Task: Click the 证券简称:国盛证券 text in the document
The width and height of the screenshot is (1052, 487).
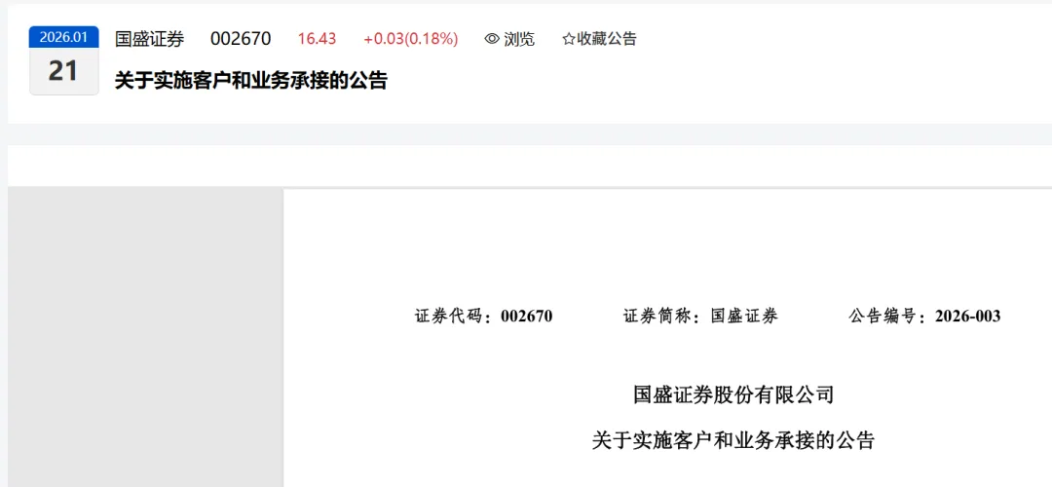Action: (700, 317)
